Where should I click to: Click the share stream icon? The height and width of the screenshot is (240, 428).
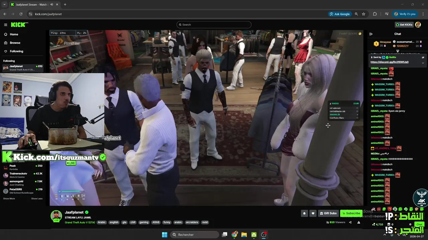click(350, 222)
